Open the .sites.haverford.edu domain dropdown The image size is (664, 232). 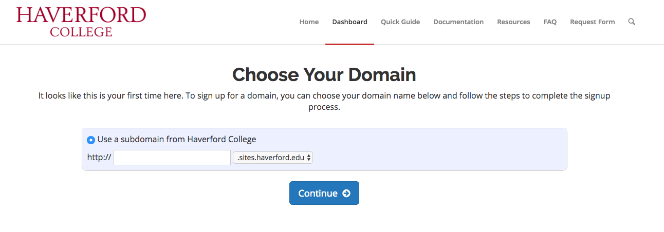click(273, 158)
